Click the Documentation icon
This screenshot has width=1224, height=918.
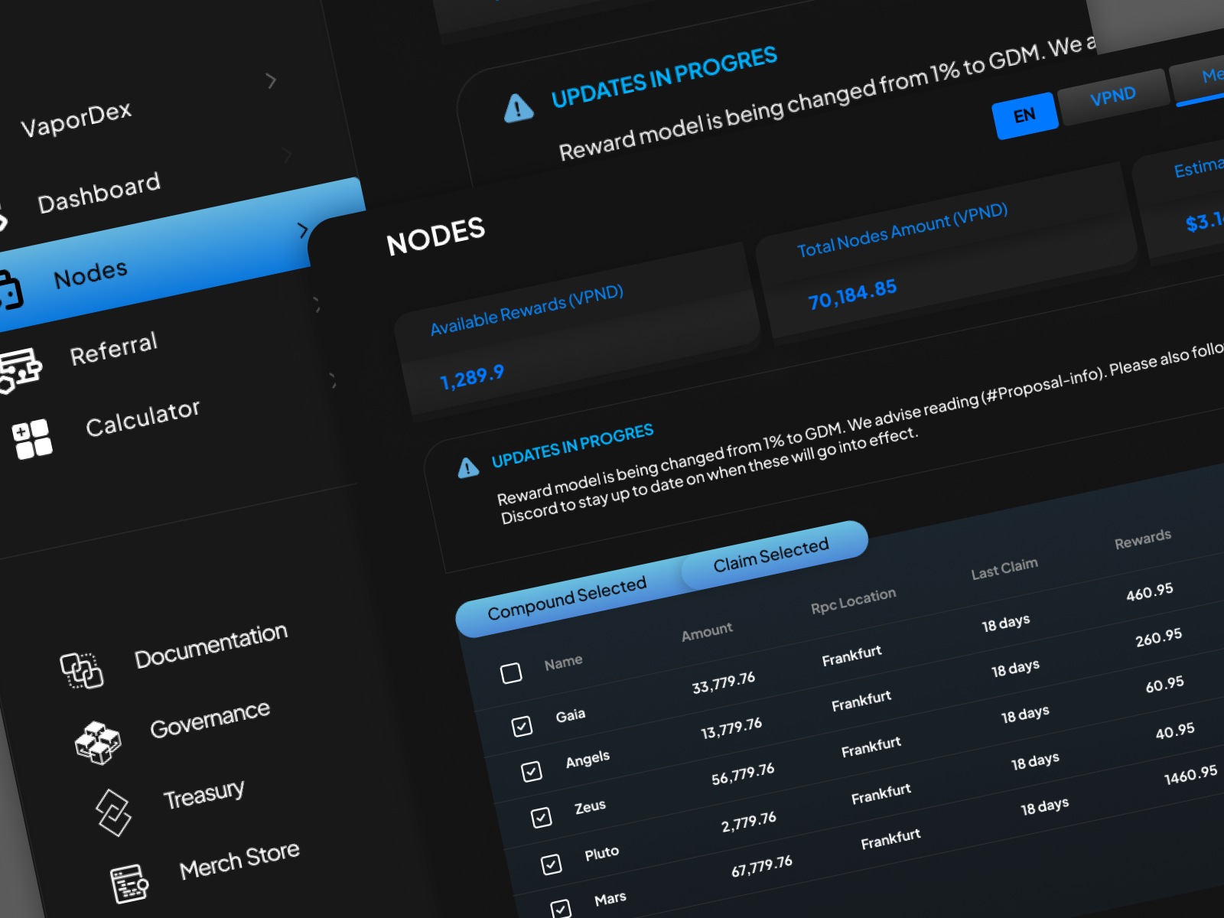(x=83, y=672)
